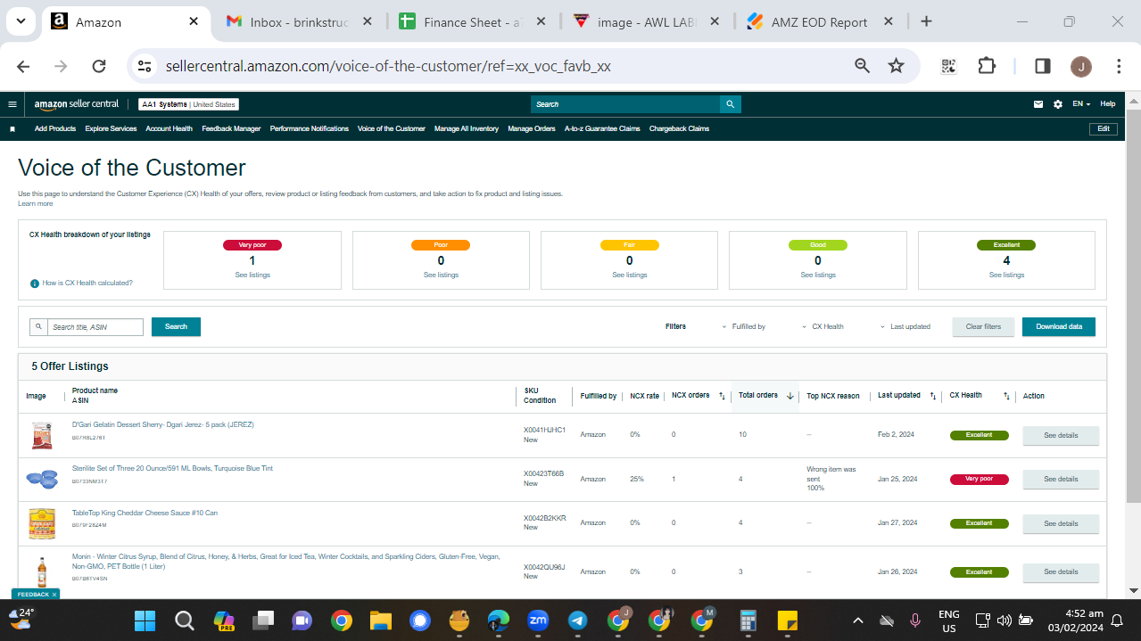This screenshot has height=641, width=1141.
Task: Click the TableTop King Cheddar Cheese thumbnail
Action: tap(41, 523)
